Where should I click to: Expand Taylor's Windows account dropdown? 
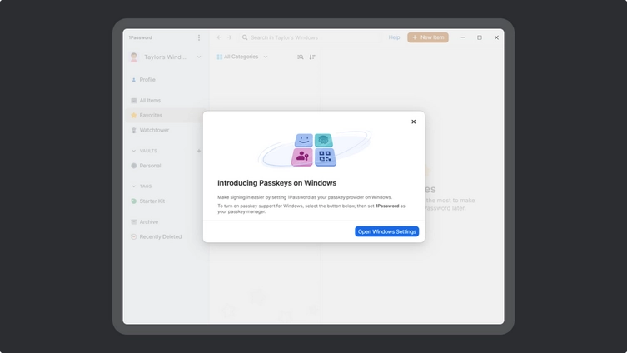(199, 57)
